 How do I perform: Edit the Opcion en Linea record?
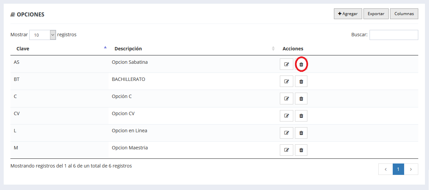287,133
